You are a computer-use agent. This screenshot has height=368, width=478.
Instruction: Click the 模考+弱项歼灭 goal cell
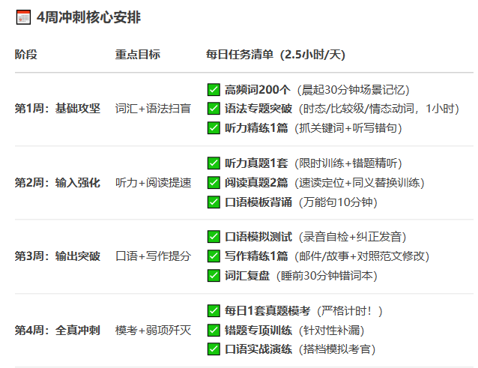click(154, 331)
